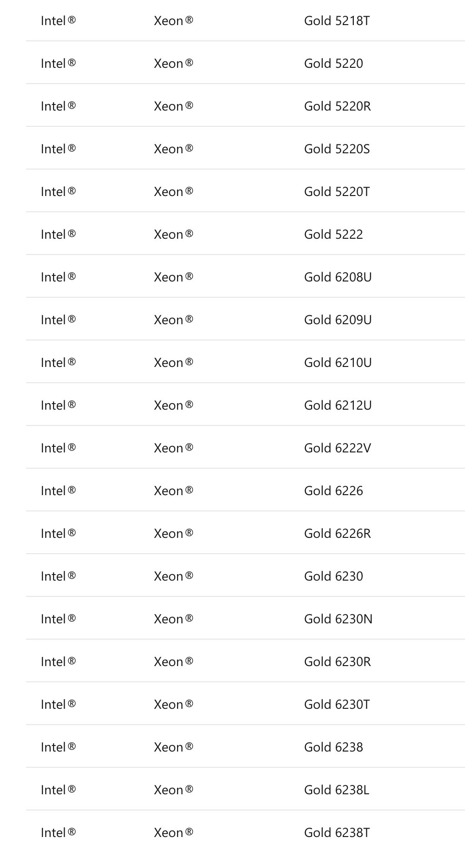Select the Gold 6230T entry
The height and width of the screenshot is (850, 465).
[337, 705]
